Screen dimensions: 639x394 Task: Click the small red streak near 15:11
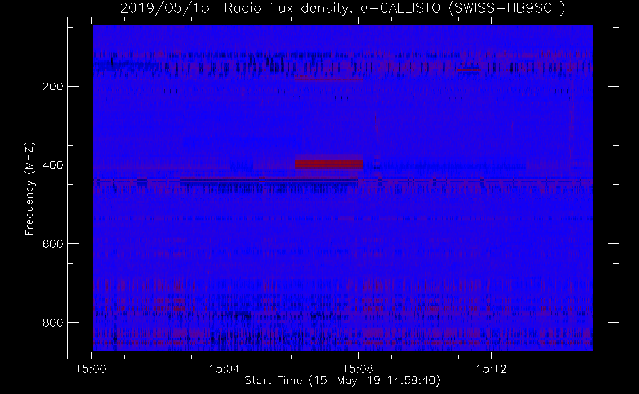tap(469, 70)
